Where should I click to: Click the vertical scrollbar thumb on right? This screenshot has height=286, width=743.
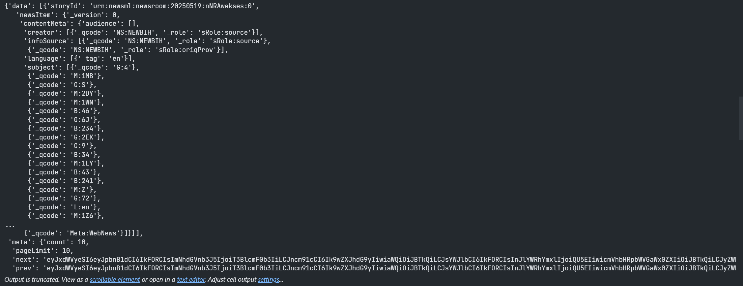tap(741, 118)
